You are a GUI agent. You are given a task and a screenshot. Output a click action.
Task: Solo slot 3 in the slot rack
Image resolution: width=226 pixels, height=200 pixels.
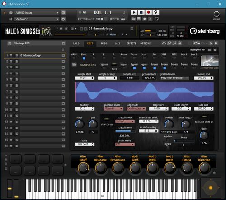point(17,68)
